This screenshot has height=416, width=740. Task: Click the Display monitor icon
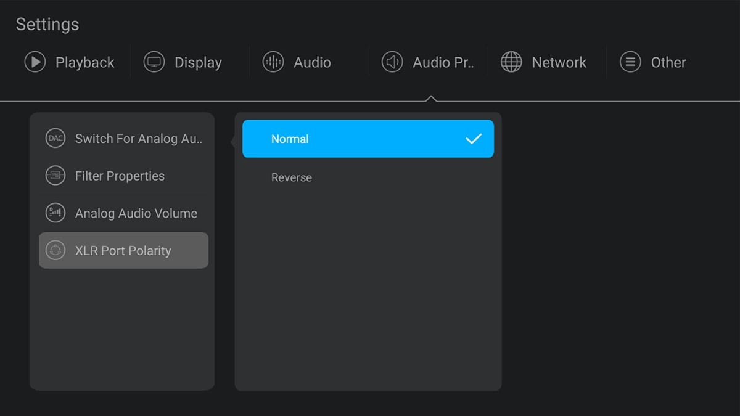tap(154, 62)
